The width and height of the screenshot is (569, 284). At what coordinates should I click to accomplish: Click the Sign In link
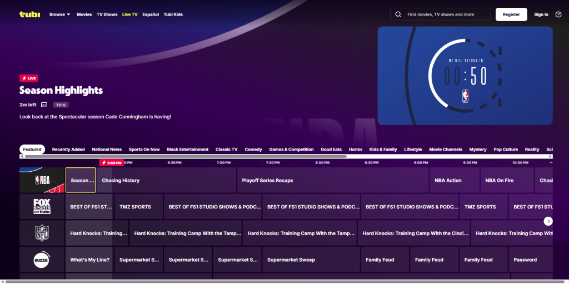coord(541,14)
